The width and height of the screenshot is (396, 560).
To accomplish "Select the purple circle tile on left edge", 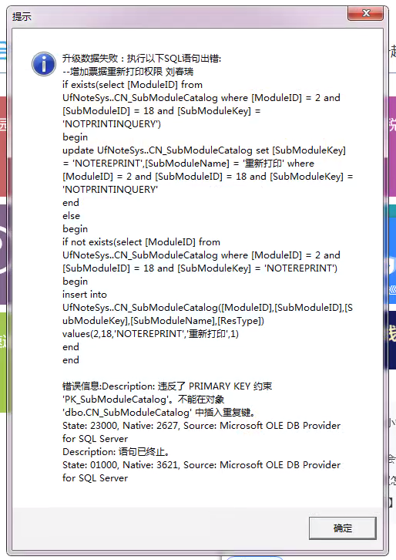I will pos(3,255).
